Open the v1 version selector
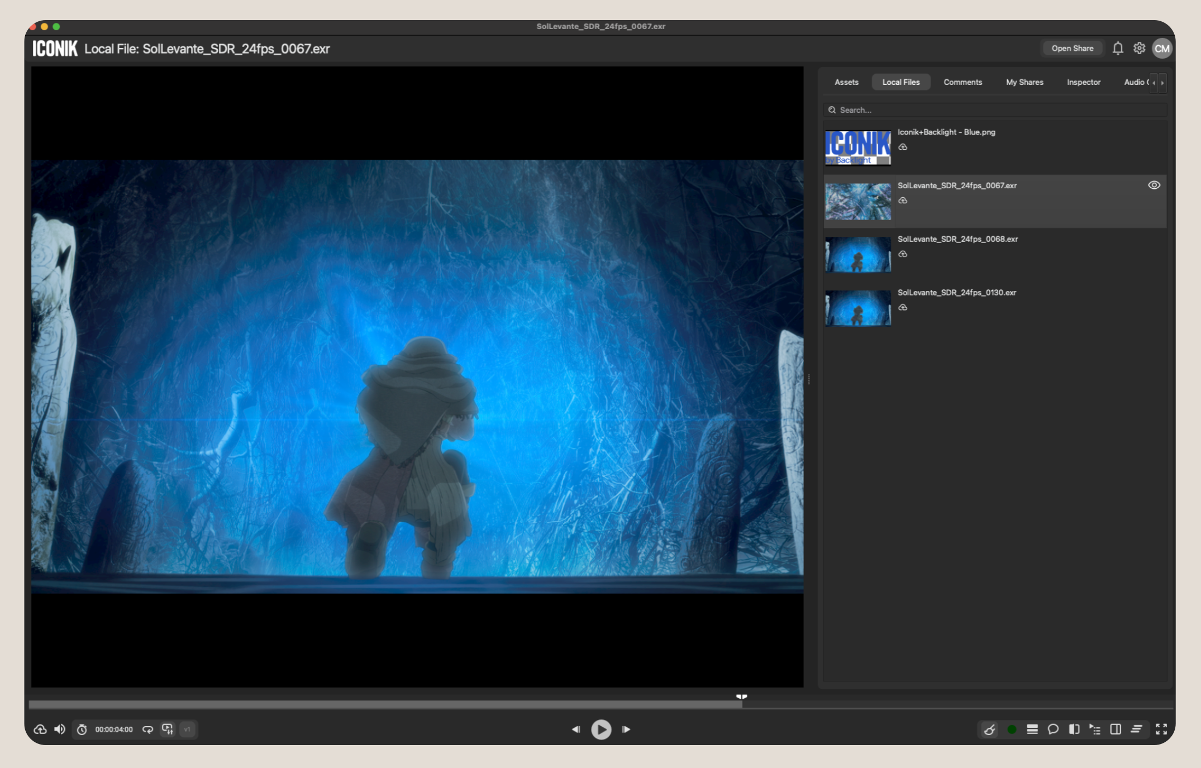 [188, 729]
